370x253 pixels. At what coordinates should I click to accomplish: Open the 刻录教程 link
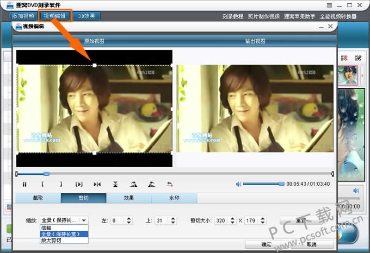click(233, 16)
